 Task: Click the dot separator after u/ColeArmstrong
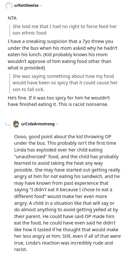(x=57, y=124)
